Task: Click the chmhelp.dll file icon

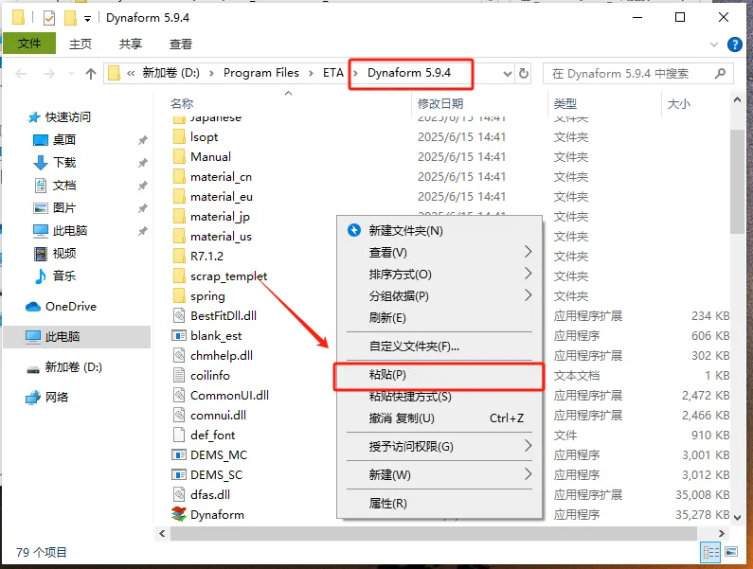Action: click(179, 355)
